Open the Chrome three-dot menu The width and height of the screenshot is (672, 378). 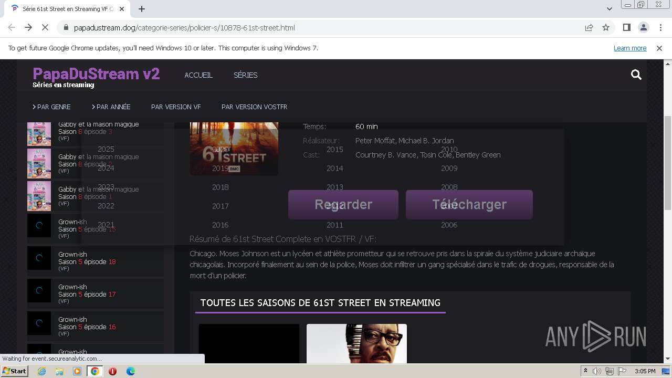660,27
